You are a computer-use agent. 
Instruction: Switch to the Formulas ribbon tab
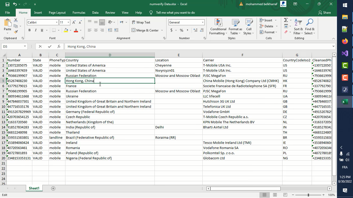click(x=79, y=12)
